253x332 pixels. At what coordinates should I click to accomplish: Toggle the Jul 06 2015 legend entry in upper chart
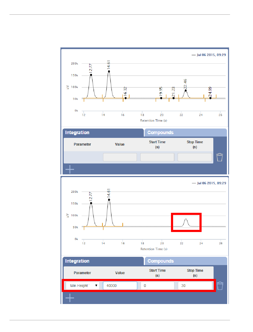point(209,55)
